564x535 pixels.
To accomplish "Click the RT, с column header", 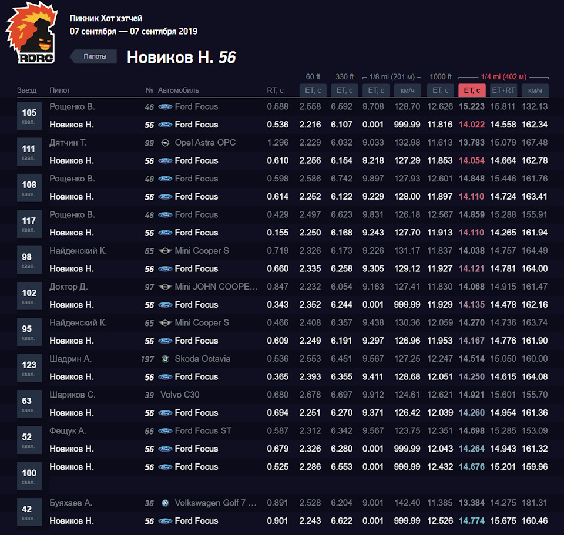I will (275, 90).
